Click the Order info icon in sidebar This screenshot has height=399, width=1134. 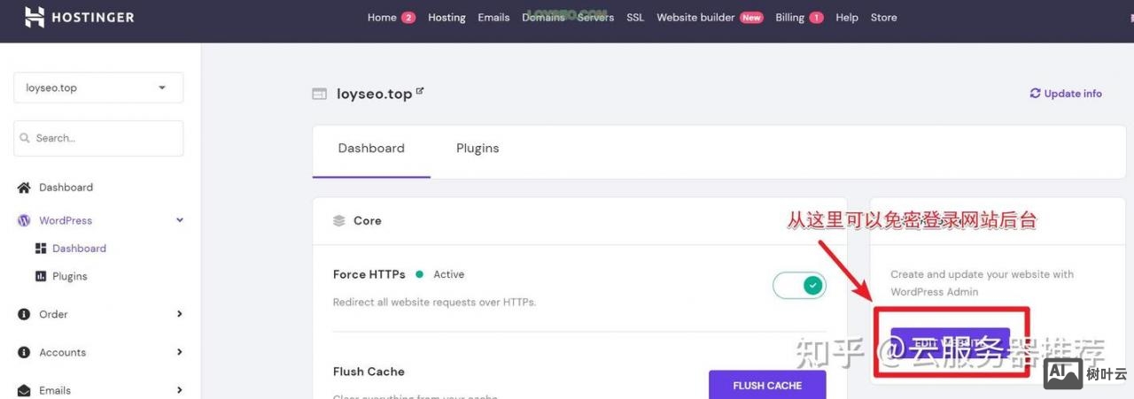pyautogui.click(x=24, y=314)
